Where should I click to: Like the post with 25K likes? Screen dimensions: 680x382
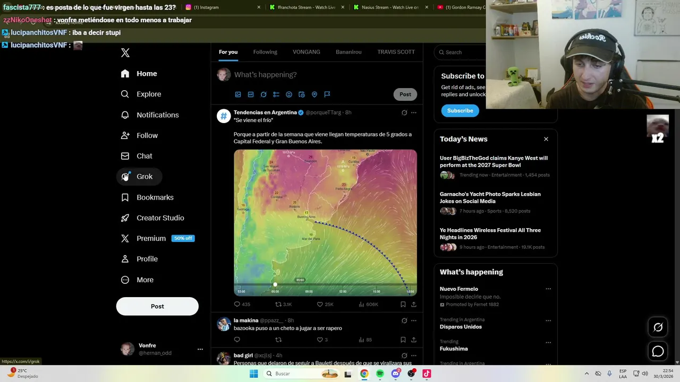tap(320, 304)
